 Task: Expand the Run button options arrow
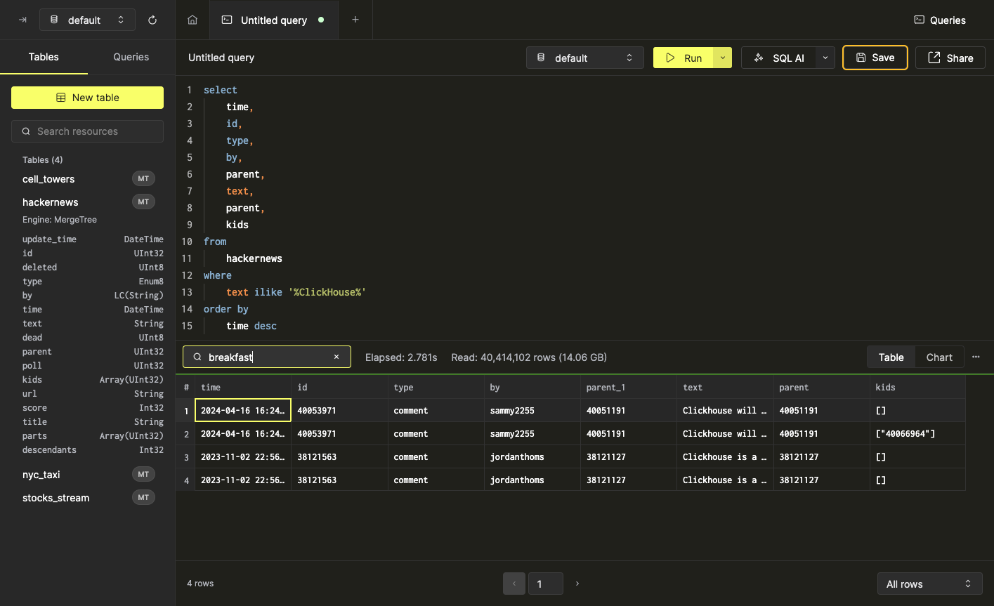tap(723, 58)
